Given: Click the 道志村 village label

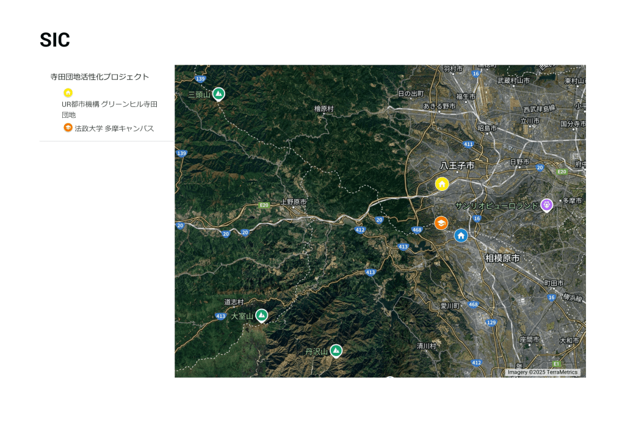Looking at the screenshot, I should pyautogui.click(x=234, y=302).
